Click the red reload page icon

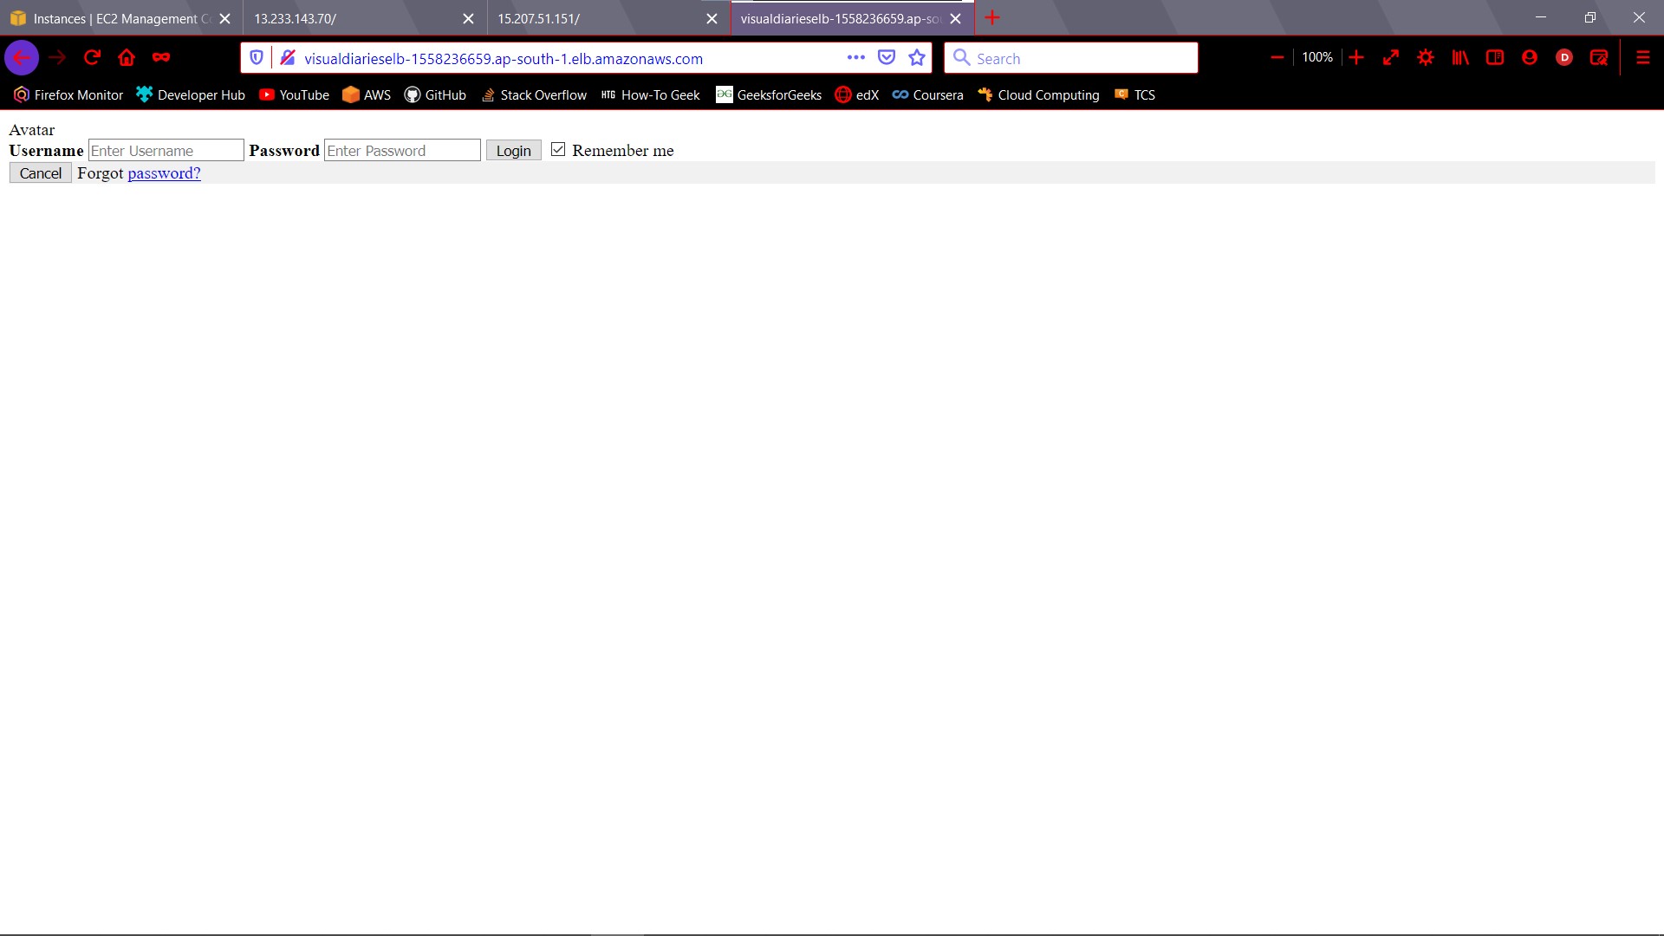[92, 58]
